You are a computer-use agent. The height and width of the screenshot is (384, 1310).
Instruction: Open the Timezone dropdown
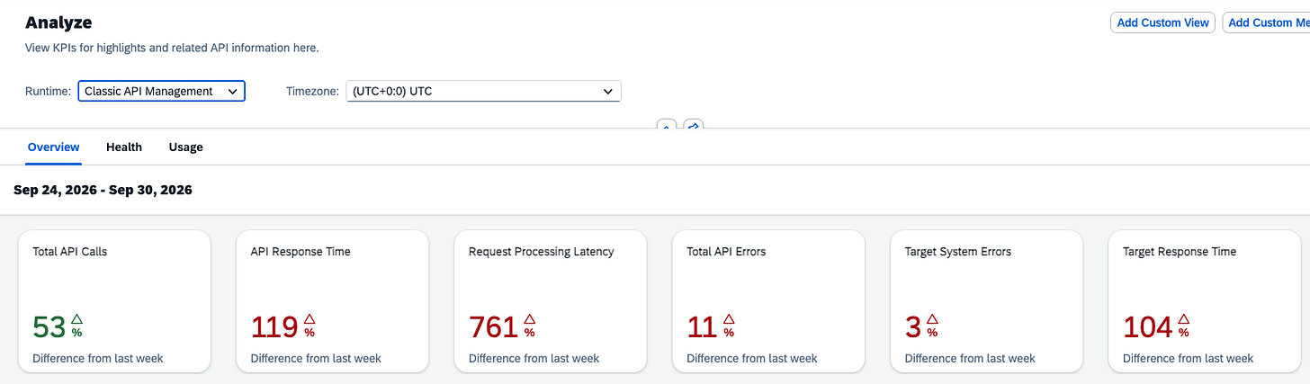[483, 91]
